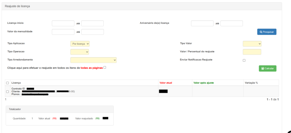Click the Valor da mensalidade minimum field
Viewport: 291px width, 133px height.
pyautogui.click(x=63, y=32)
